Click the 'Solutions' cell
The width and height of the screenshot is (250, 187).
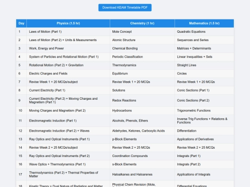click(x=142, y=90)
